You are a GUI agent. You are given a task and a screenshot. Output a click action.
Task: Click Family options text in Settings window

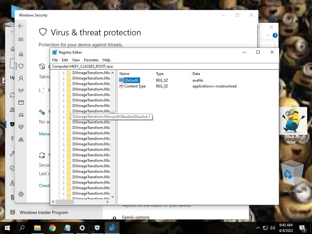136,217
